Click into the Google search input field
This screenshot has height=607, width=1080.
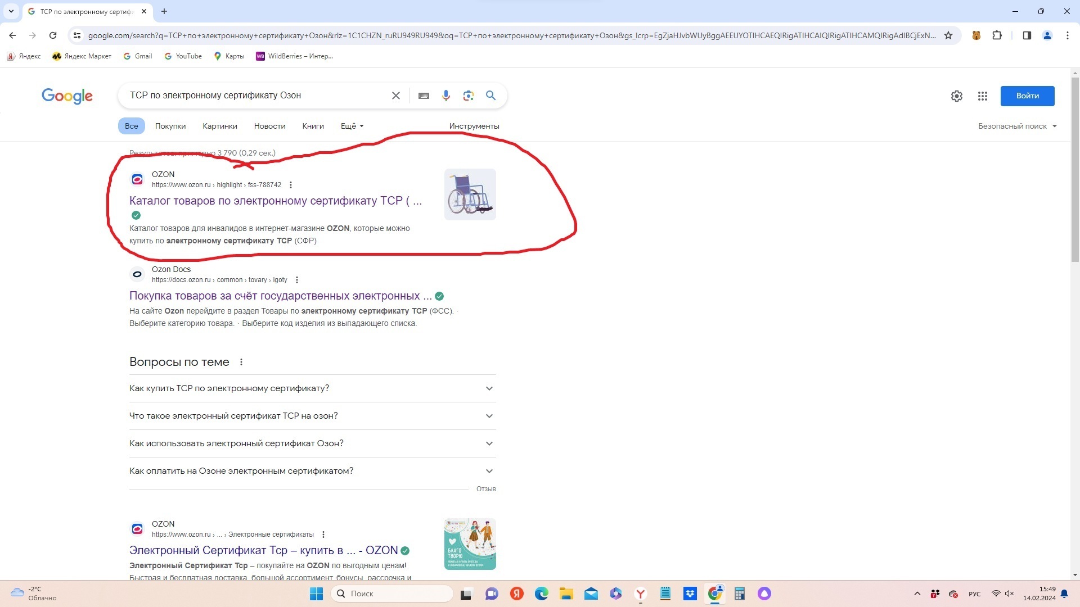(x=253, y=96)
